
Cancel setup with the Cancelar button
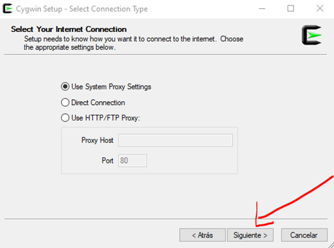point(304,235)
